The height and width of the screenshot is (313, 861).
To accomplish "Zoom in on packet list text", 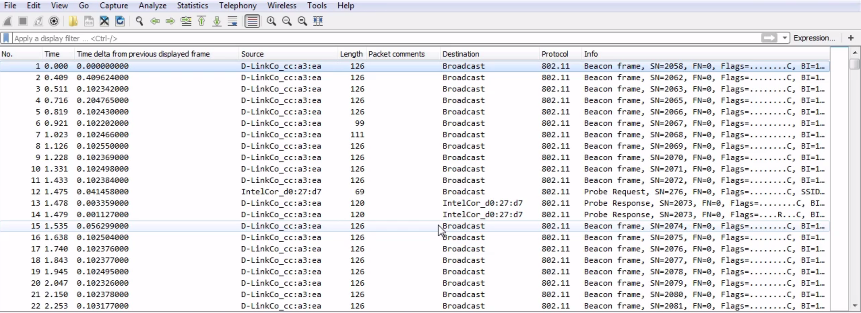I will pos(271,21).
